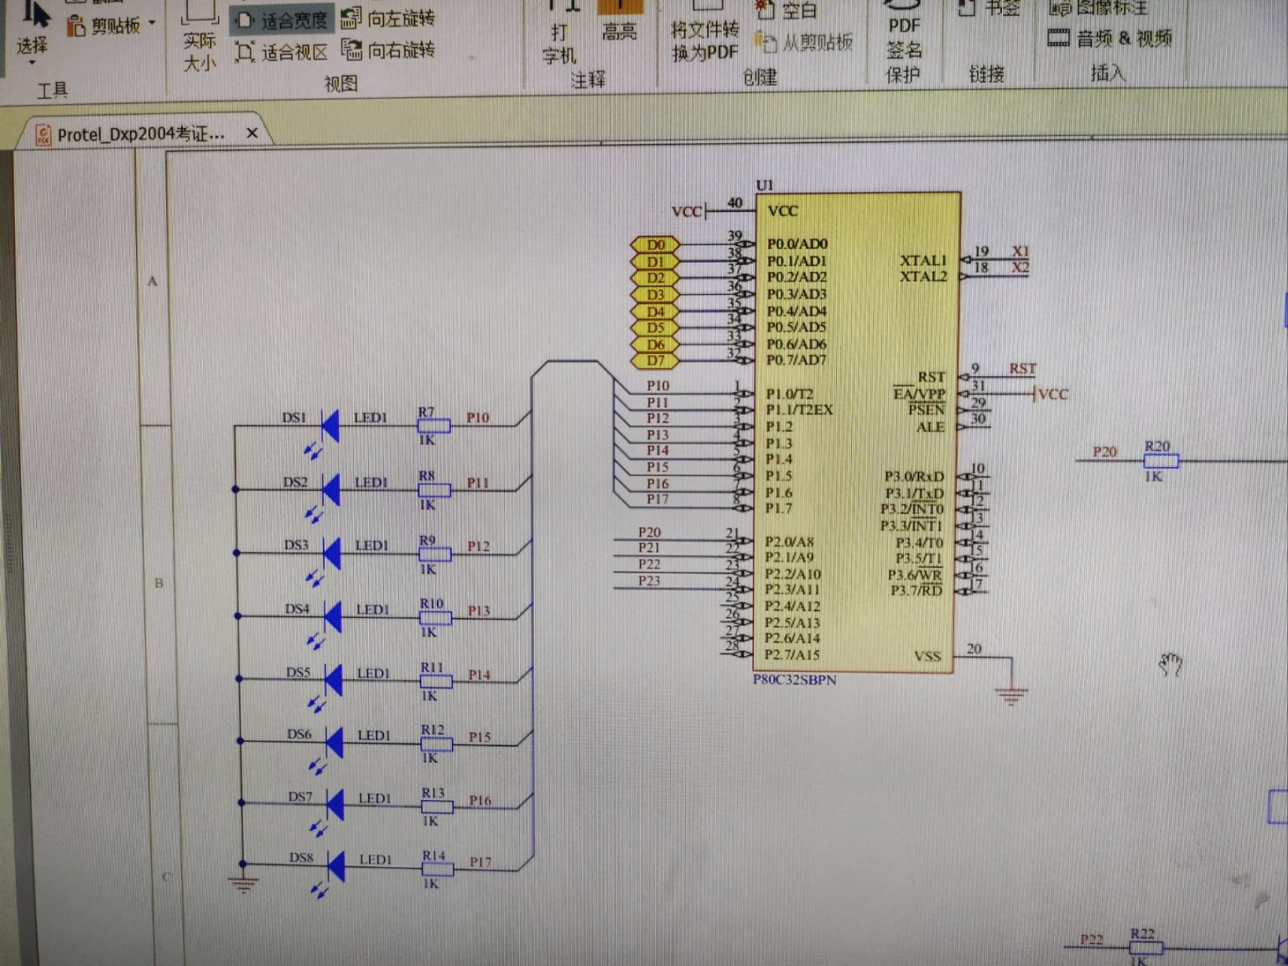This screenshot has height=966, width=1288.
Task: Click the P80C32SBPN part label
Action: coord(794,679)
